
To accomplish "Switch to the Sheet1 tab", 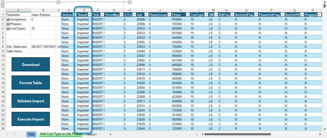I will point(92,134).
